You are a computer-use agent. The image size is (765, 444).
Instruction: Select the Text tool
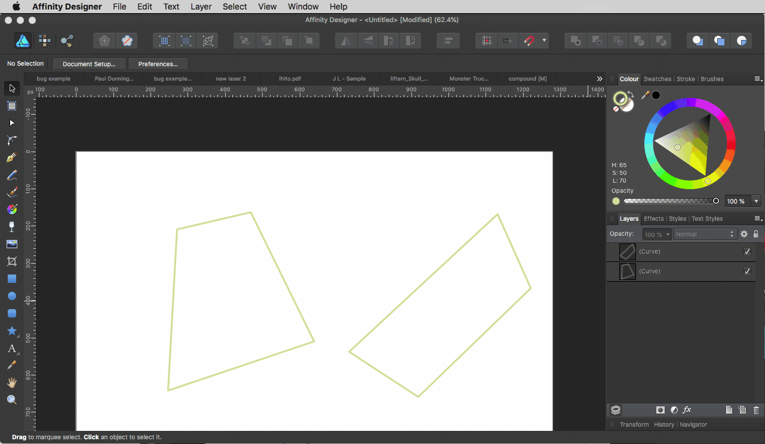click(x=11, y=349)
